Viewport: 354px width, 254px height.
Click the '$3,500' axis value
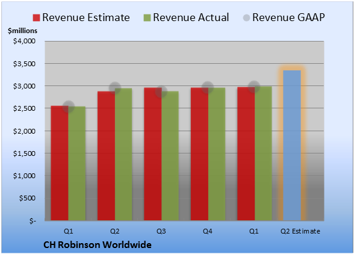(x=24, y=64)
